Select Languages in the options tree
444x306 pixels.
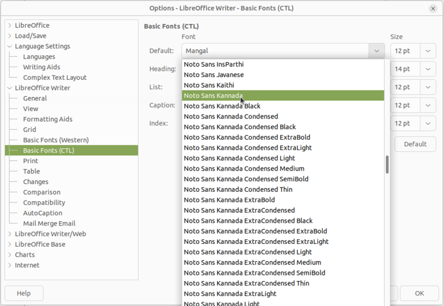point(39,57)
